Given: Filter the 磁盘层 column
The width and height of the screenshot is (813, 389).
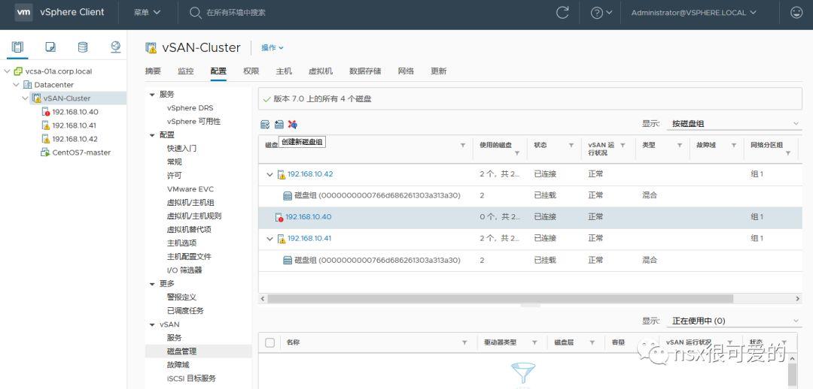Looking at the screenshot, I should 592,342.
